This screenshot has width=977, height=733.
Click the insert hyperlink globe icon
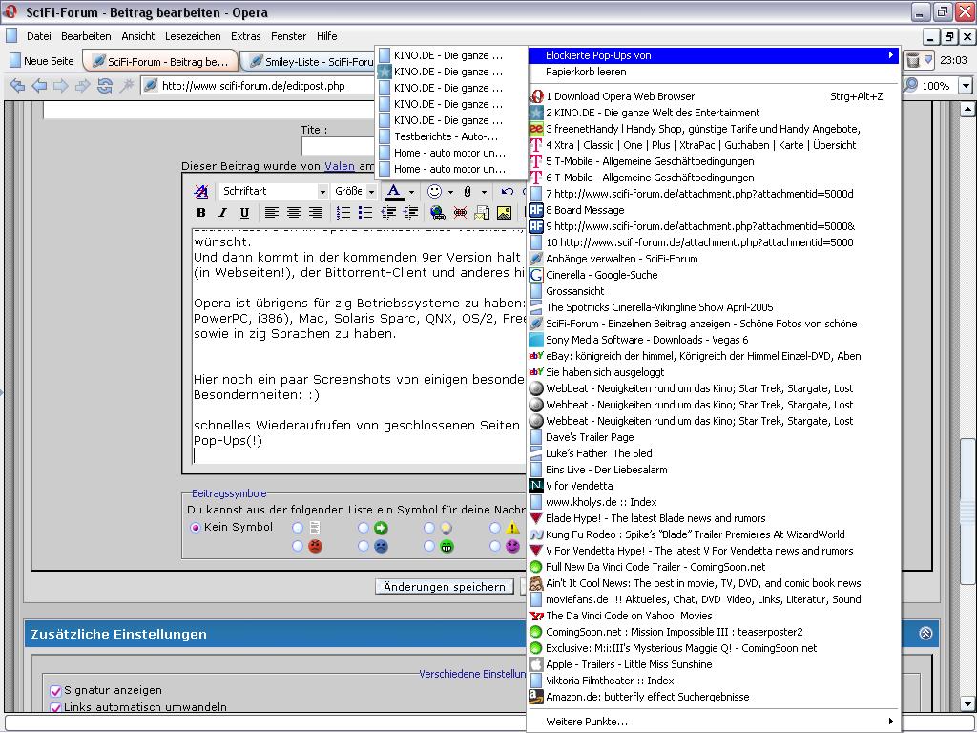click(437, 213)
